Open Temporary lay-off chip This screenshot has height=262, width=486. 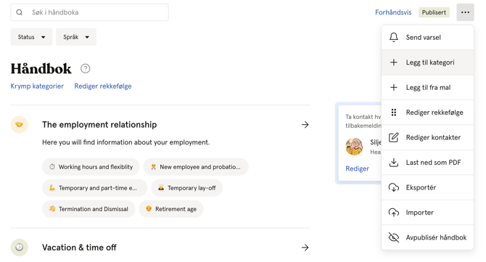tap(187, 188)
